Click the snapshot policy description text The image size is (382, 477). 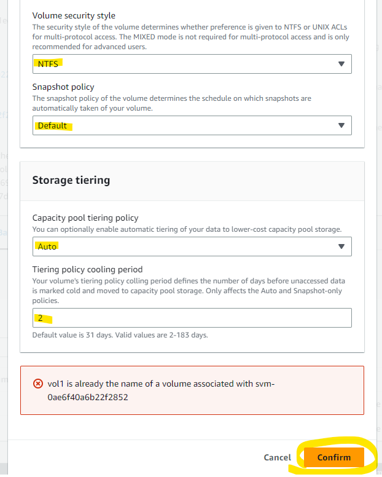pos(172,103)
